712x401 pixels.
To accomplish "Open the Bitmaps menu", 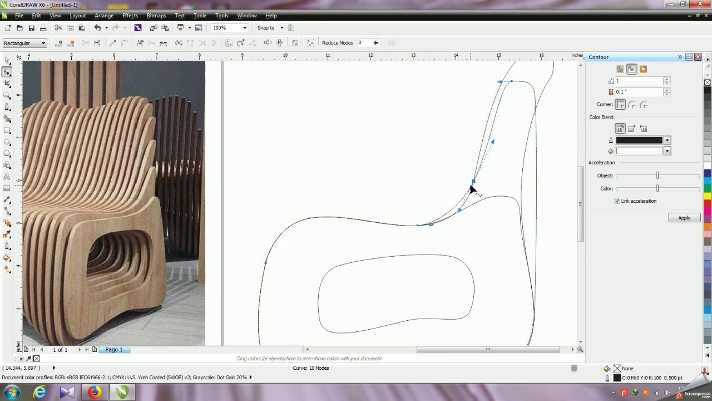I will click(156, 16).
